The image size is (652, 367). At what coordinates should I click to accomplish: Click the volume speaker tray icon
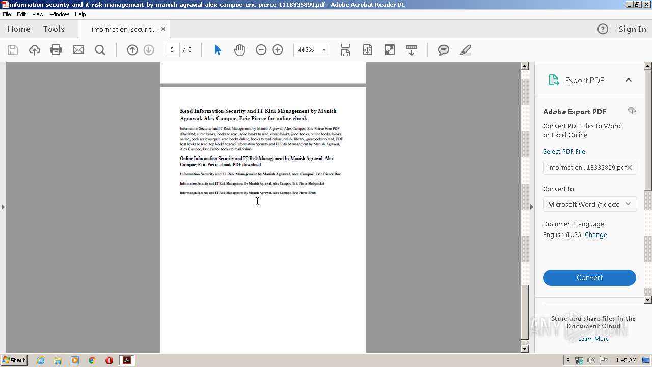click(x=591, y=360)
